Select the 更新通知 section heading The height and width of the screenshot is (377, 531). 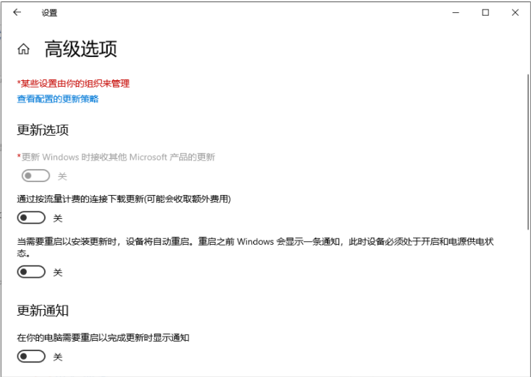[x=43, y=311]
